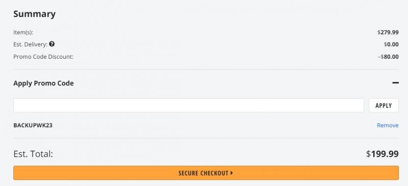Click the divider line above Apply Promo Code

(206, 69)
